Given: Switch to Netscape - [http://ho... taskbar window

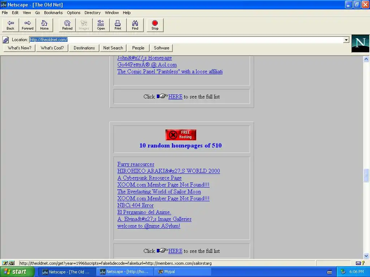Looking at the screenshot, I should (125, 272).
